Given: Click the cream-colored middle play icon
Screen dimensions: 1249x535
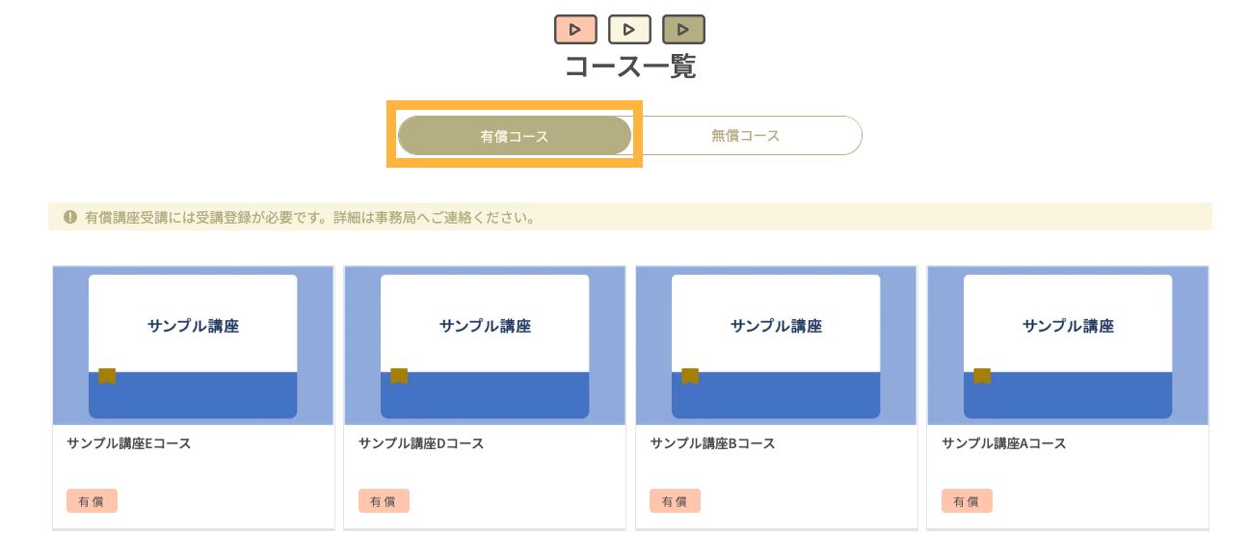Looking at the screenshot, I should click(629, 30).
